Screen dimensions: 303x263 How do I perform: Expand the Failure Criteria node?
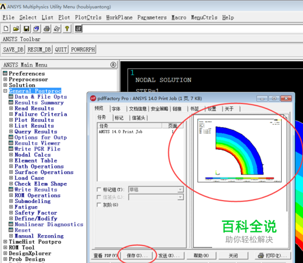[11, 114]
